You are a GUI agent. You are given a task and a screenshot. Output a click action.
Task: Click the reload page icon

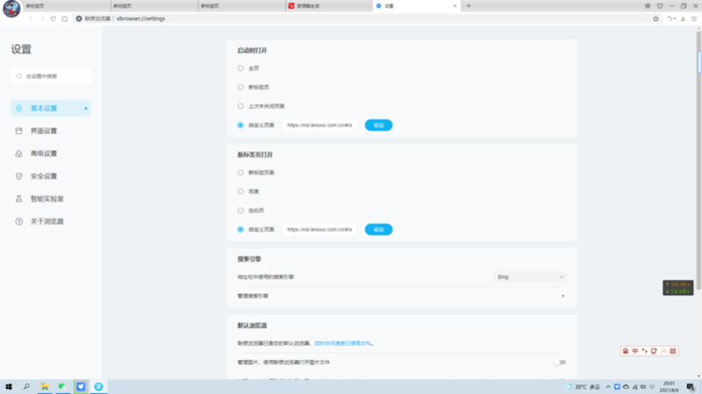(54, 18)
